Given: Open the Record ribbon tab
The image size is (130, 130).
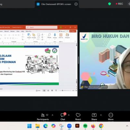Looking at the screenshot, I should (x=6, y=31).
